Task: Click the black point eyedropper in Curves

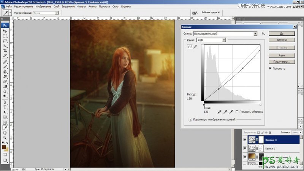Action: point(219,112)
